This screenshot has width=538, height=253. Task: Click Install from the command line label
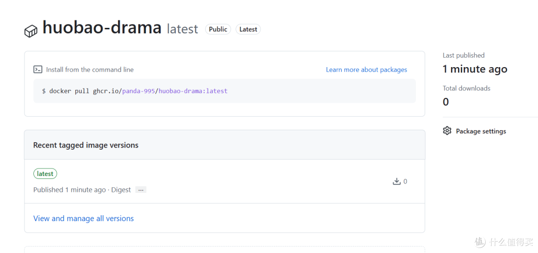click(90, 70)
